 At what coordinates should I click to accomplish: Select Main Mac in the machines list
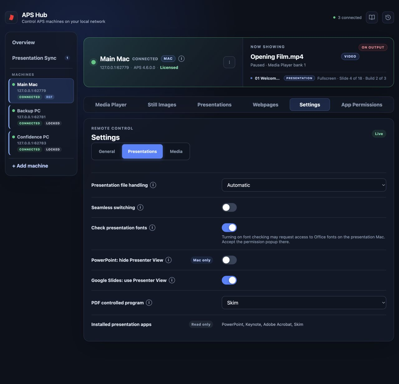(x=41, y=91)
